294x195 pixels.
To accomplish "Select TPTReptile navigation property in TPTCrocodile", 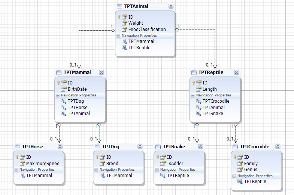I will point(255,182).
